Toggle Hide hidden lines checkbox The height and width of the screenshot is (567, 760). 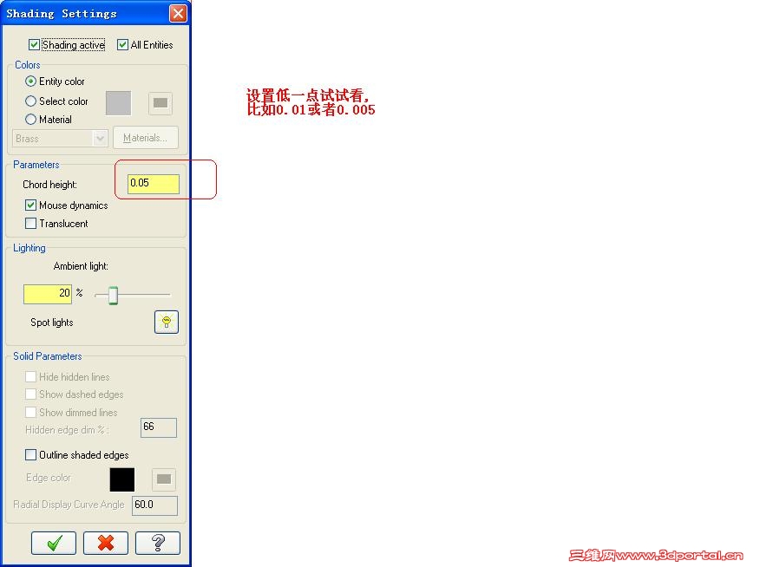(30, 376)
